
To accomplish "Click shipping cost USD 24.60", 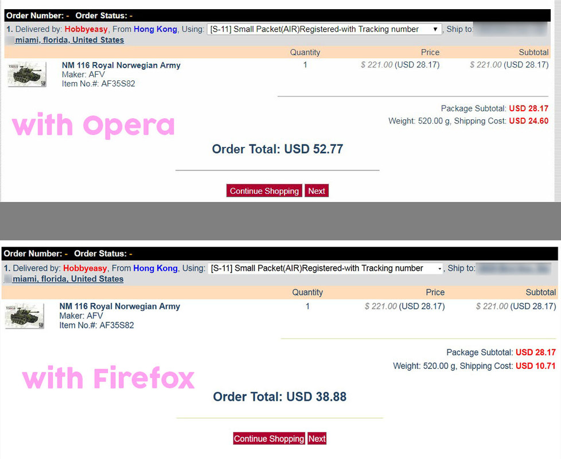I will [528, 121].
